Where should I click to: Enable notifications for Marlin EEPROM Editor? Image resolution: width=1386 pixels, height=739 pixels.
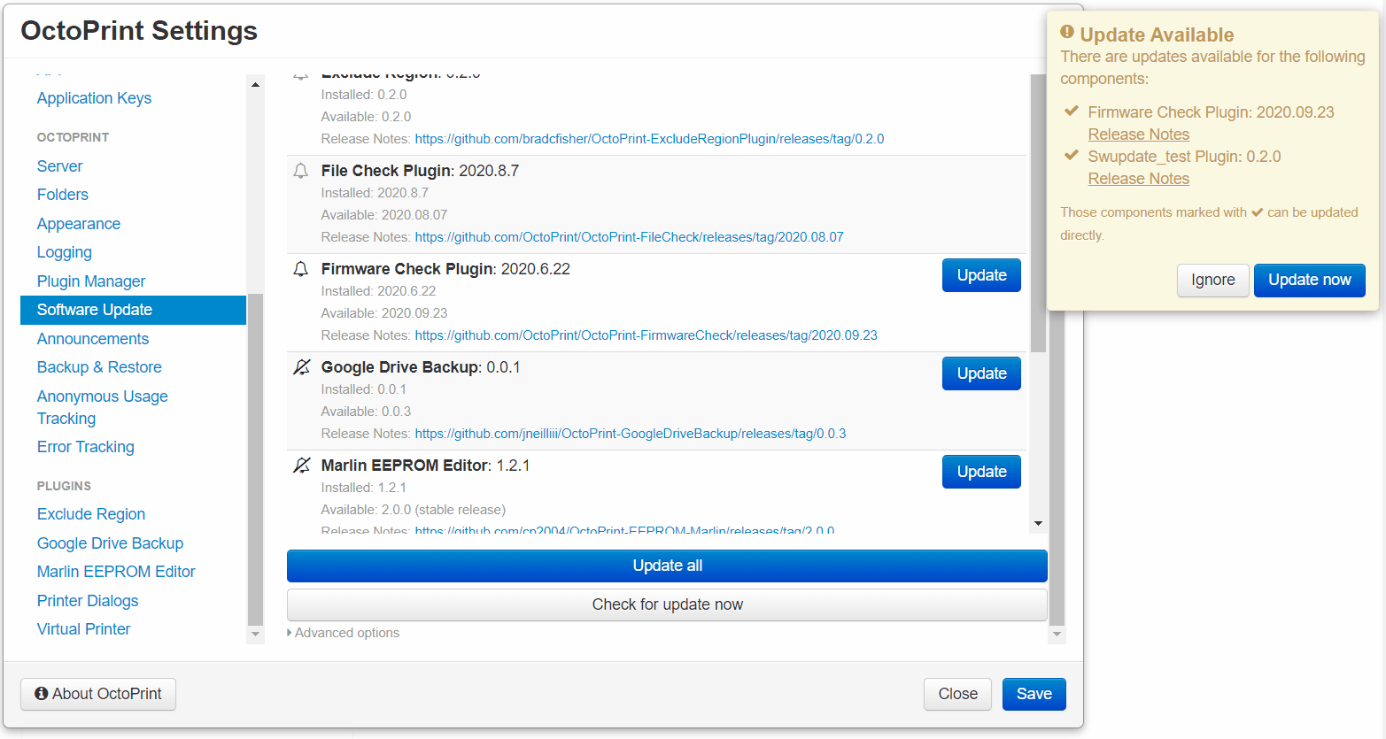(302, 466)
